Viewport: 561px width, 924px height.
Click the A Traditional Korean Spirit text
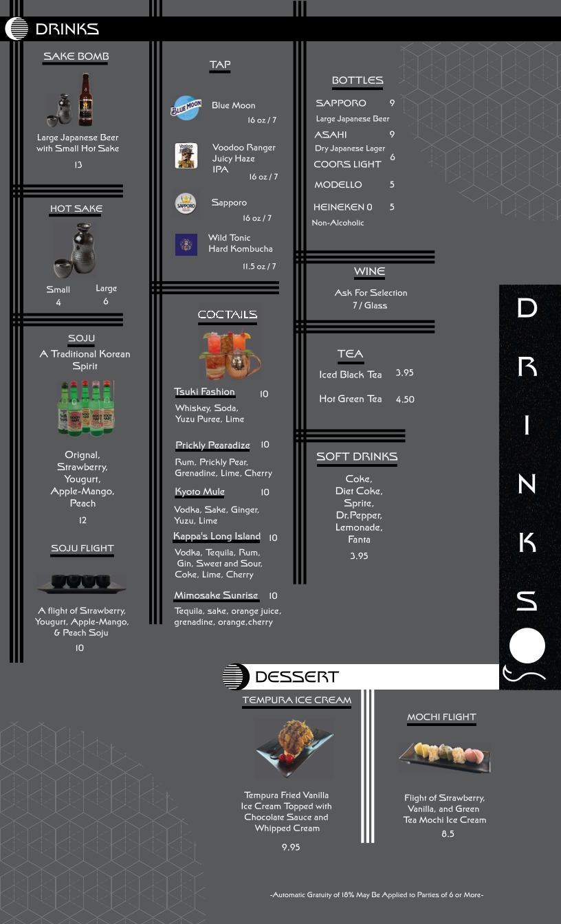coord(85,360)
